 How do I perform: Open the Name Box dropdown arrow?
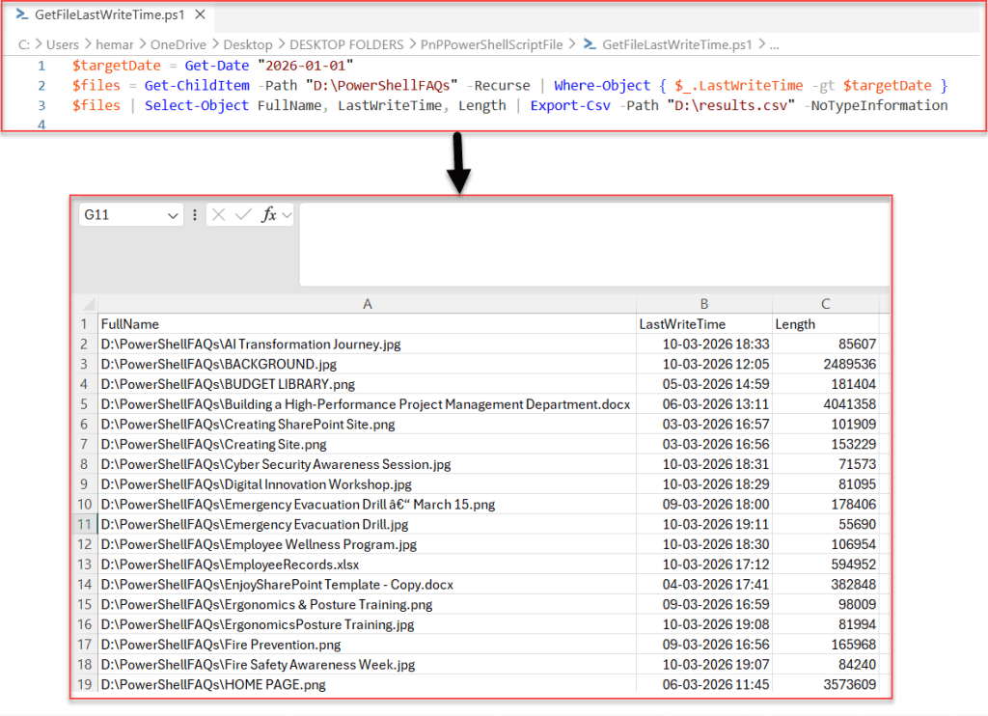tap(173, 214)
